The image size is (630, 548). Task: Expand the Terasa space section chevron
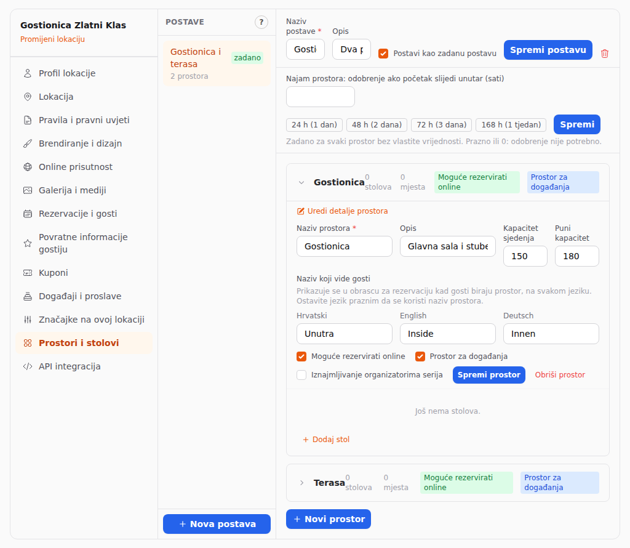coord(301,483)
